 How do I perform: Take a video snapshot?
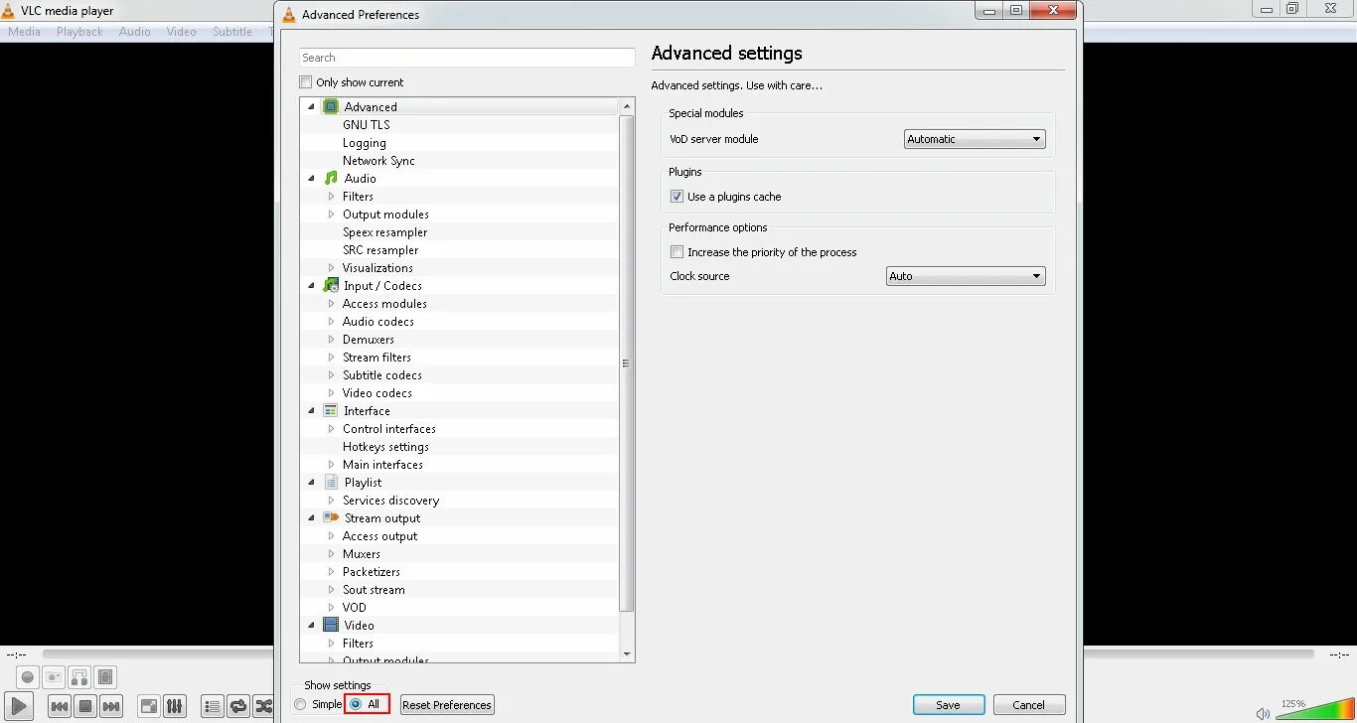tap(54, 677)
